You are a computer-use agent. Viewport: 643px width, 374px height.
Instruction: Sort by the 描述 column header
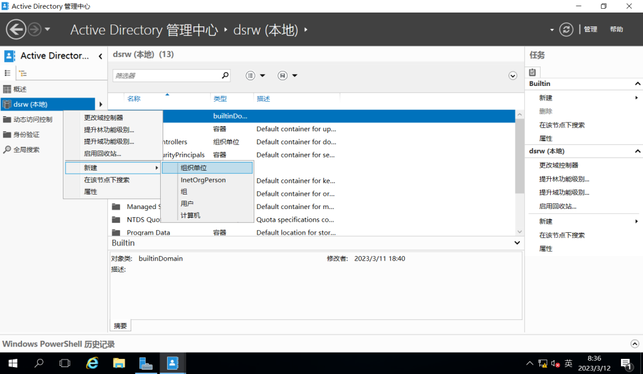tap(263, 99)
